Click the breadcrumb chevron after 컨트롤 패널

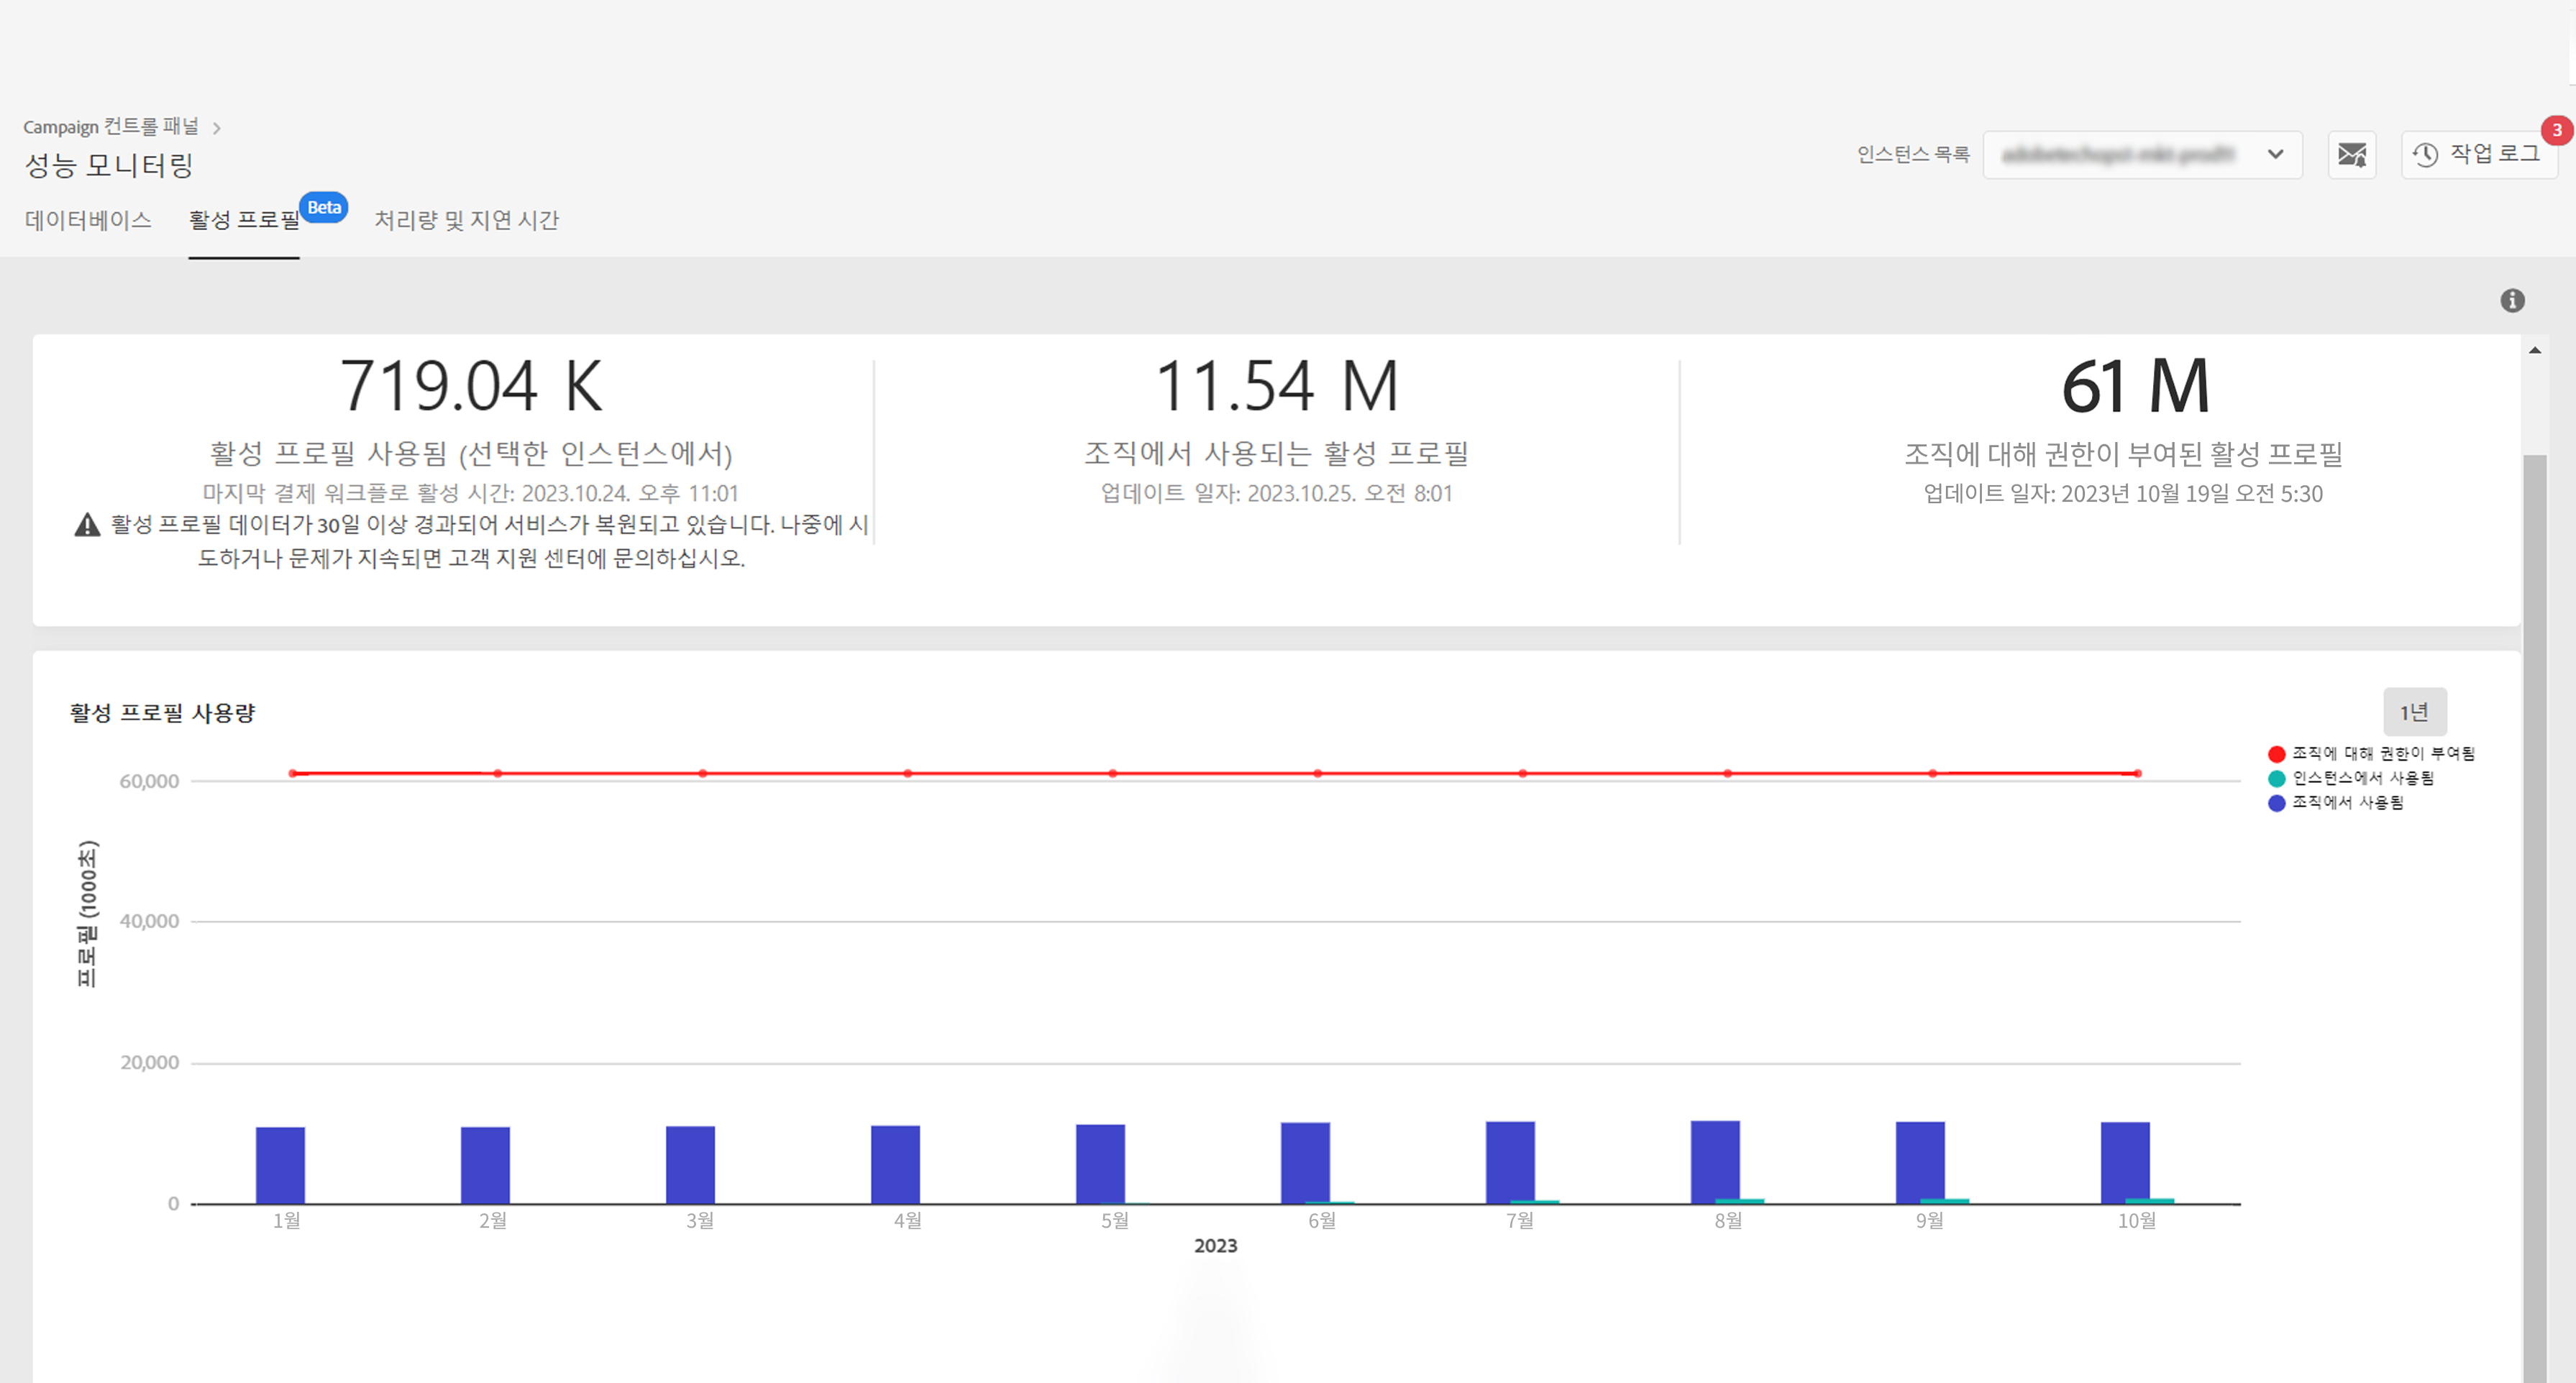(x=216, y=128)
